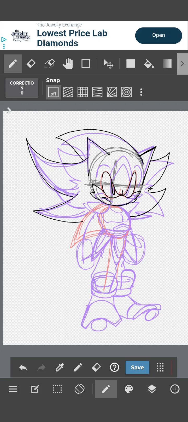Turn Snap off
Screen dimensions: 188x422
(x=54, y=92)
